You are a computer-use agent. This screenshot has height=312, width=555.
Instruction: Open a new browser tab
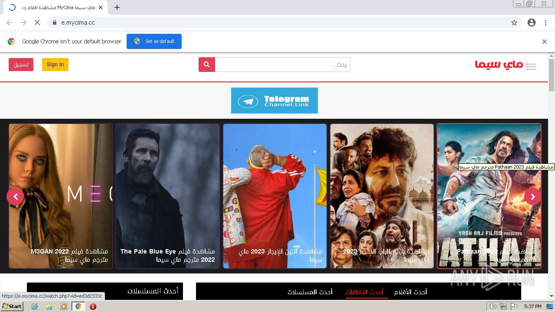coord(117,7)
